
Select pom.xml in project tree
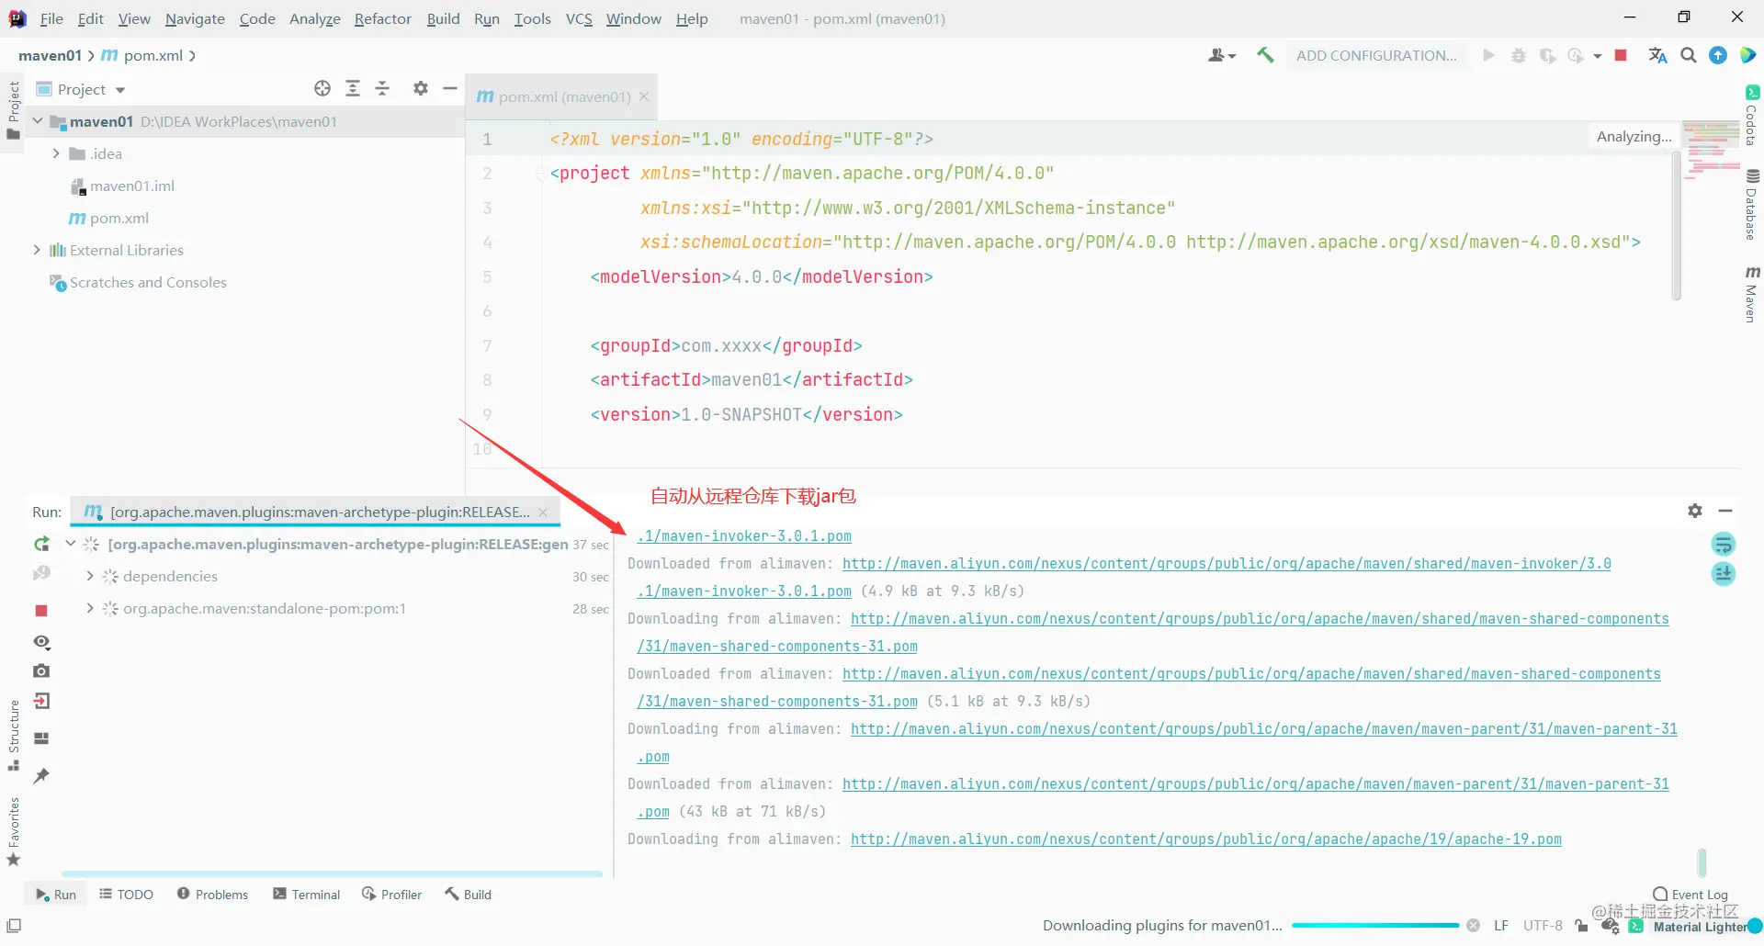(x=108, y=218)
